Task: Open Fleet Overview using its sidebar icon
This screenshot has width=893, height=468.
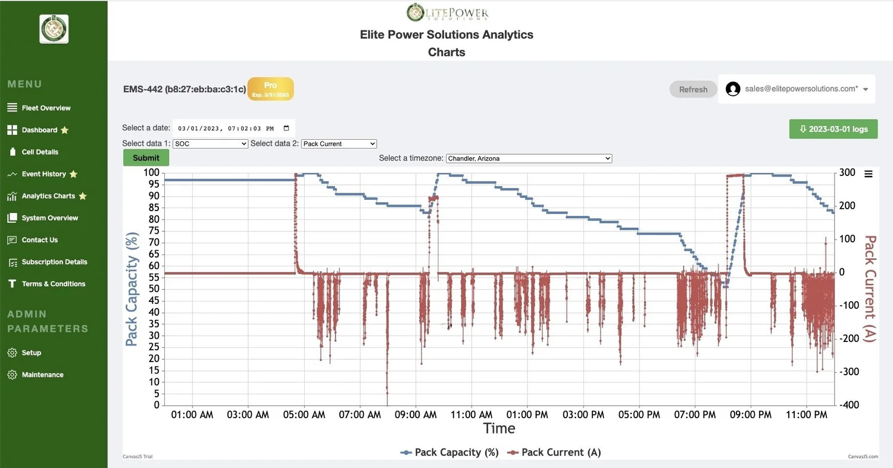Action: pyautogui.click(x=12, y=108)
